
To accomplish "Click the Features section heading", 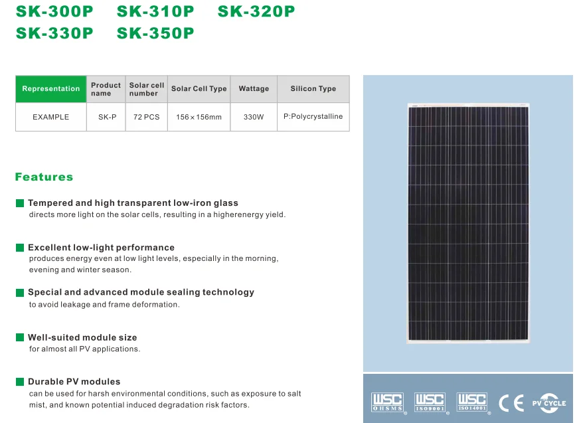I will coord(44,177).
